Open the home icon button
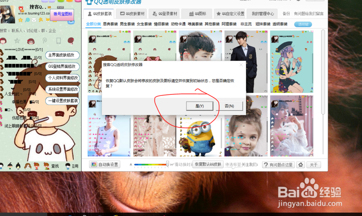This screenshot has width=362, height=216. coord(300,165)
